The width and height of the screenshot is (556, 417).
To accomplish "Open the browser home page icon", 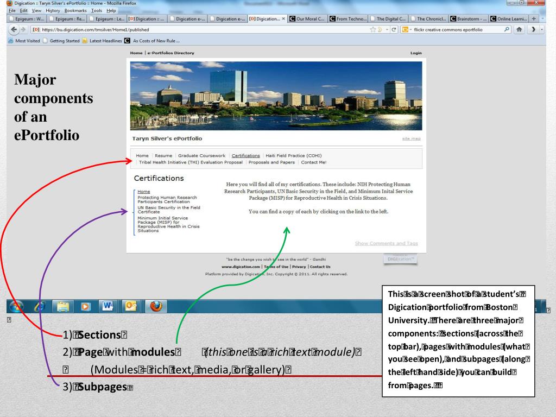I will coord(519,30).
